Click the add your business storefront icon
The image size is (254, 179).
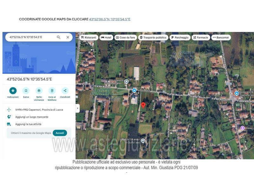point(9,124)
